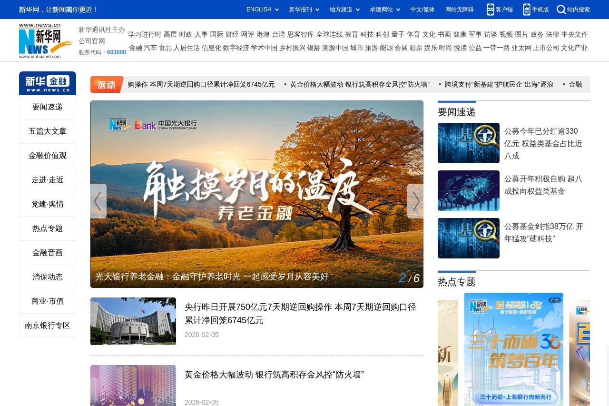
Task: Select 金融音画 in left sidebar
Action: tap(48, 253)
